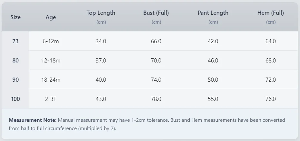Click pant length value 50.0
Image resolution: width=300 pixels, height=141 pixels.
213,80
